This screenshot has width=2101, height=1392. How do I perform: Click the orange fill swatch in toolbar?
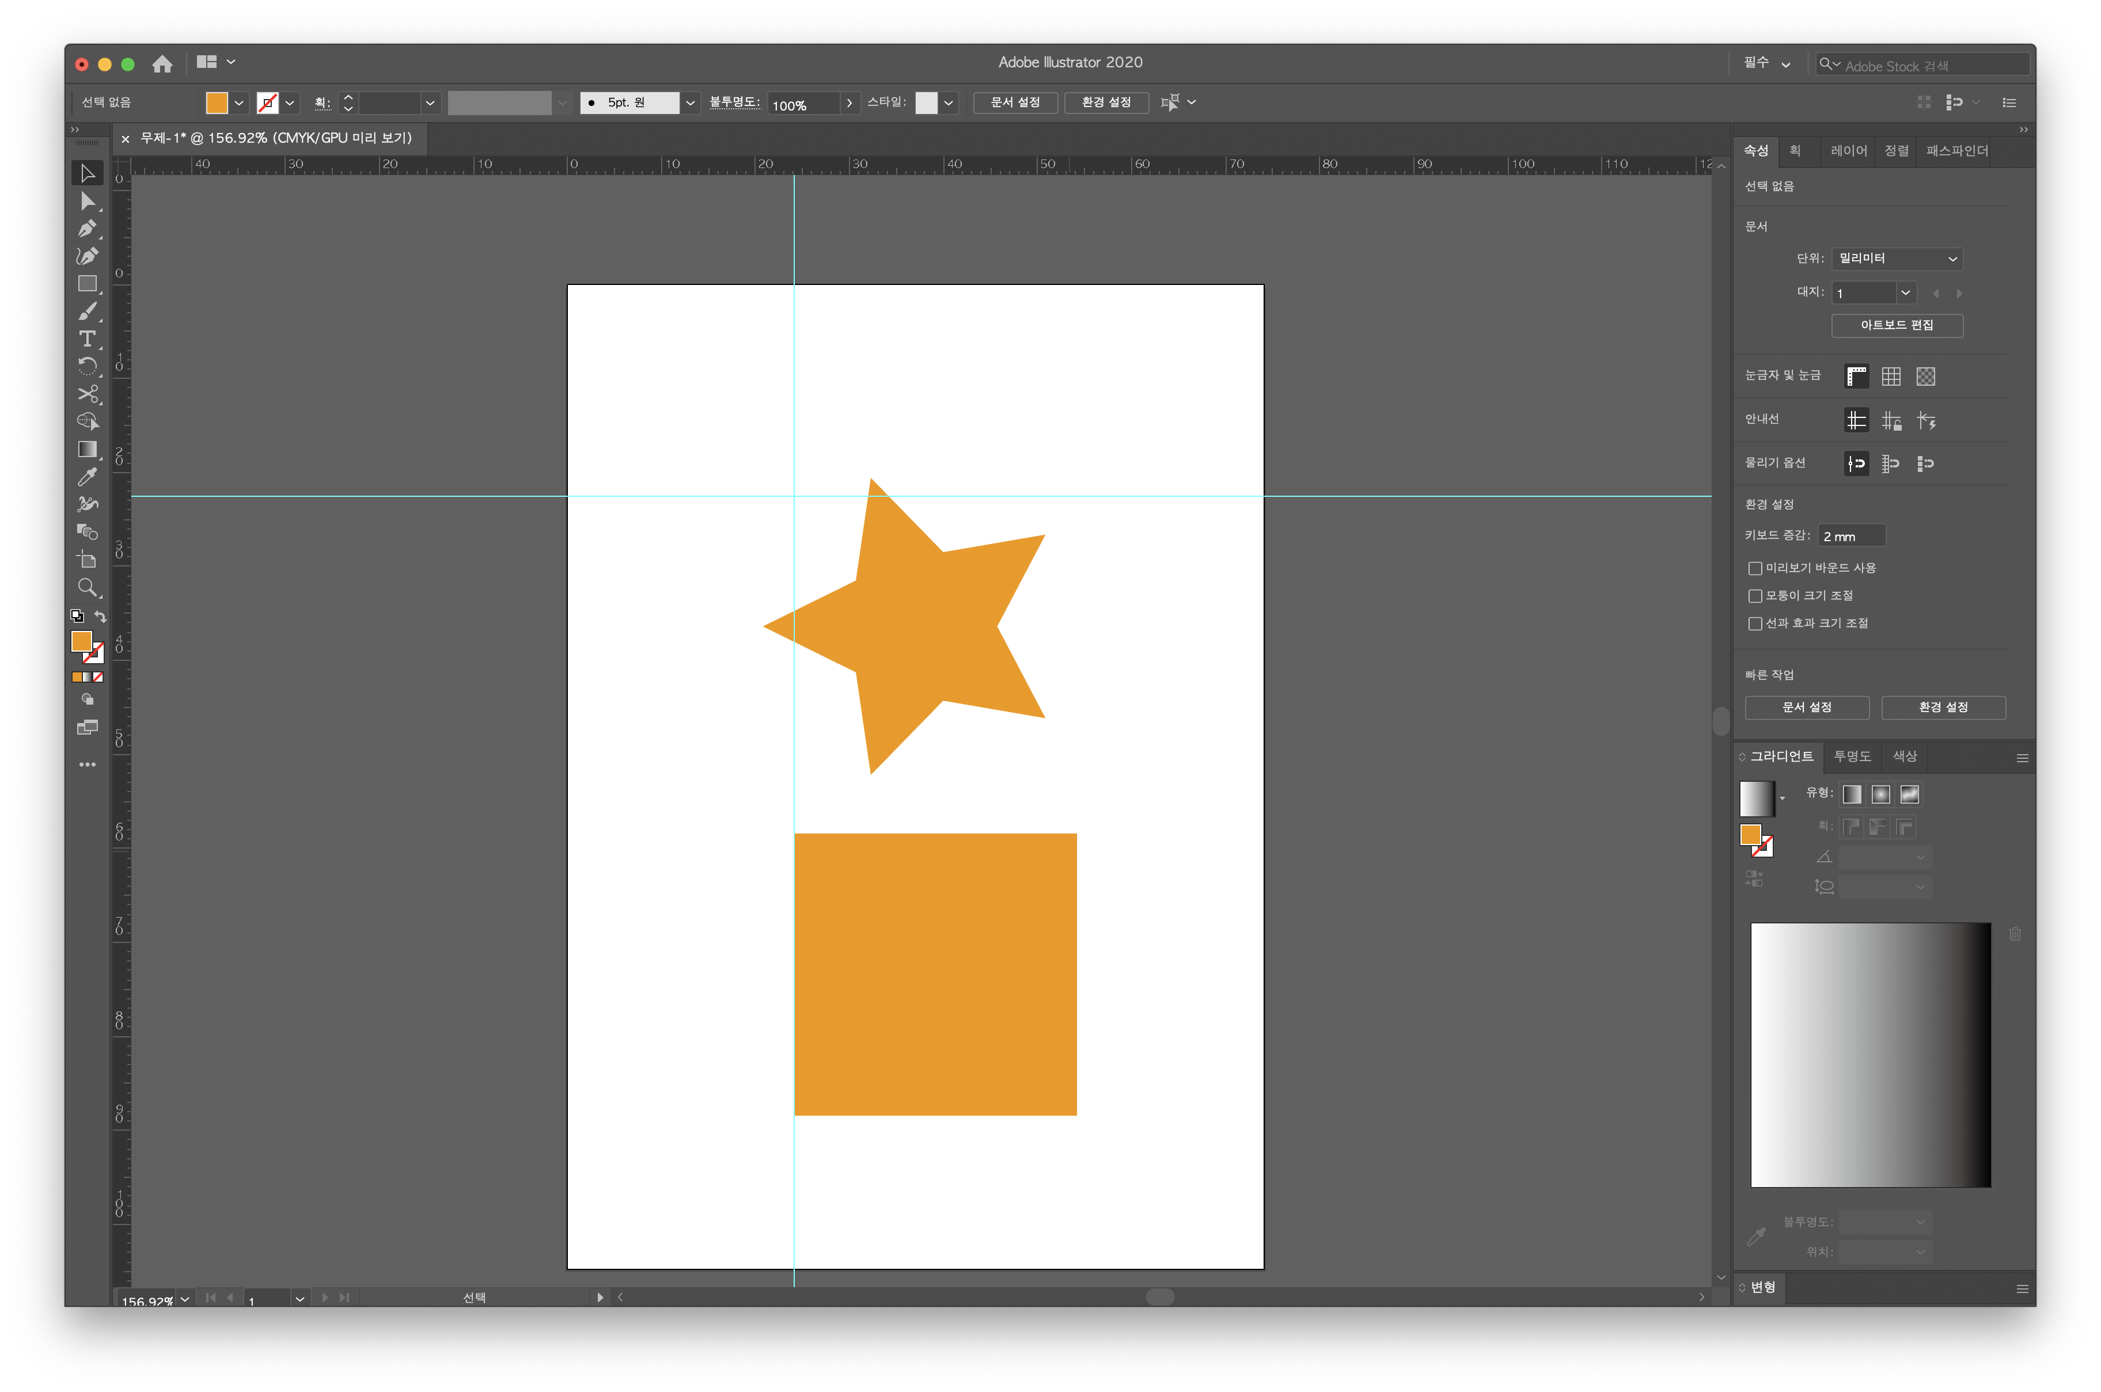pyautogui.click(x=82, y=641)
